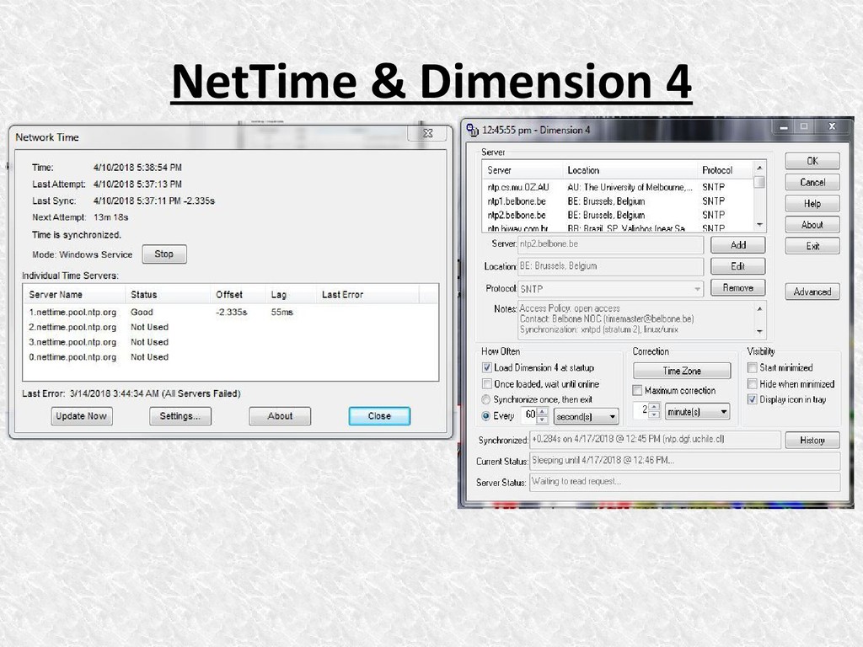The height and width of the screenshot is (647, 863).
Task: Click the Remove server button
Action: (738, 288)
